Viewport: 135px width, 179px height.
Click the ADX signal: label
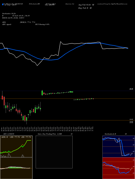(x=7, y=24)
